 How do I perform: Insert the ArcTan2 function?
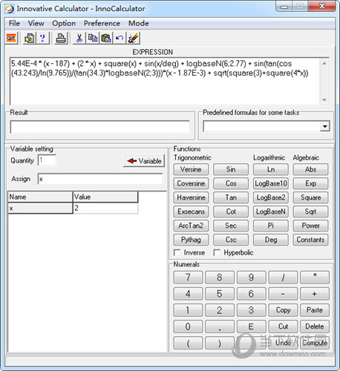(191, 226)
